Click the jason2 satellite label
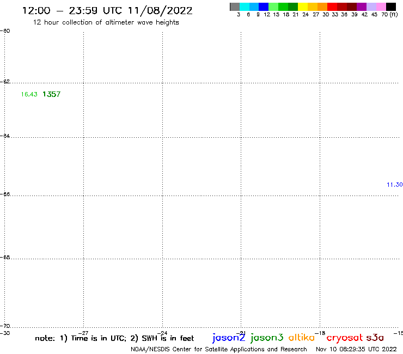The height and width of the screenshot is (354, 403). pos(229,338)
